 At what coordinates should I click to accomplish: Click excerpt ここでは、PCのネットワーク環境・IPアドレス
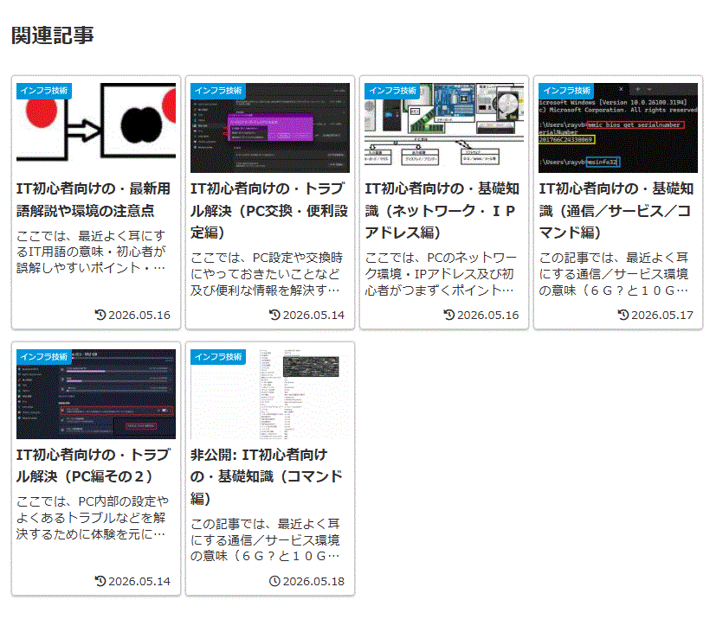click(441, 273)
